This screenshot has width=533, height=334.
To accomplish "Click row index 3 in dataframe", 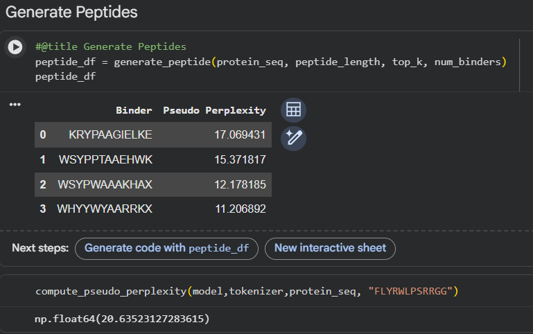I will 43,209.
